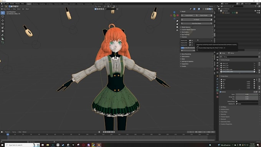Viewport: 261px width, 147px height.
Task: Switch to the Sculpting workspace tab
Action: click(42, 4)
